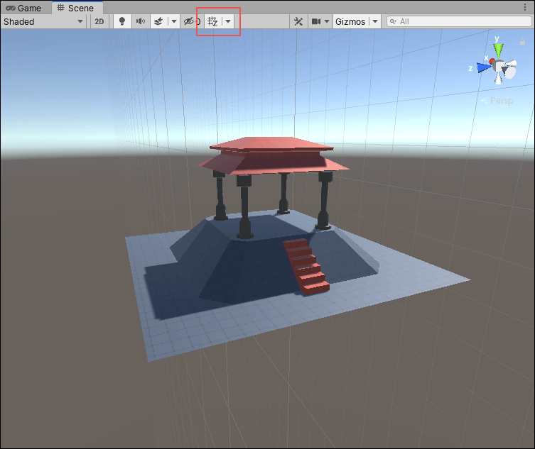Viewport: 535px width, 449px height.
Task: Toggle scene gizmo rotation lock icon
Action: (x=522, y=43)
